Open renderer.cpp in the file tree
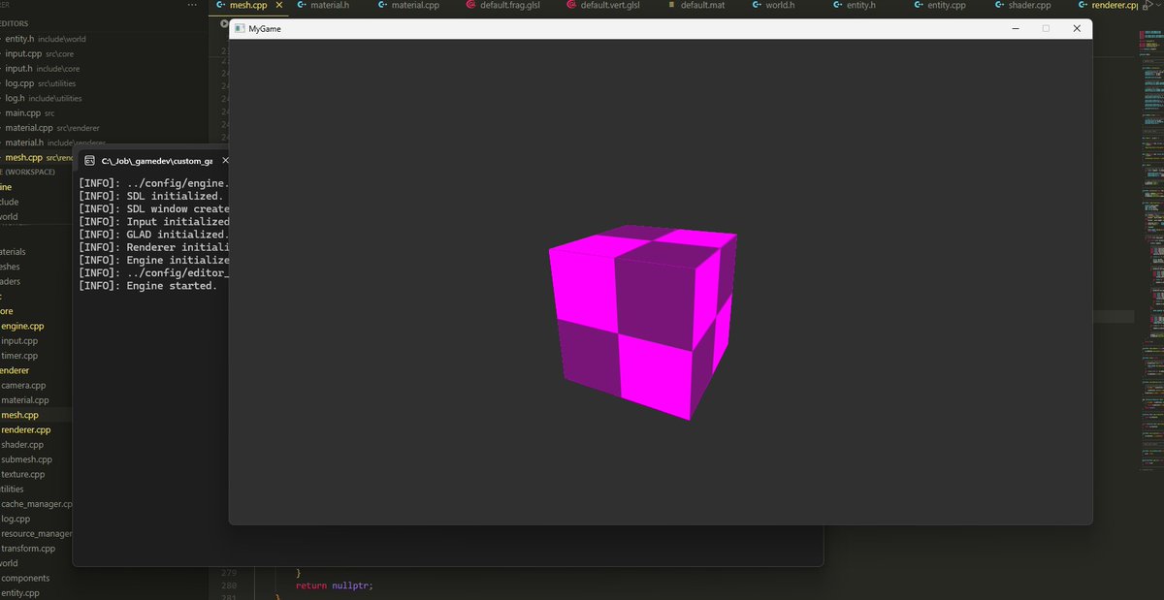This screenshot has height=600, width=1164. 25,429
